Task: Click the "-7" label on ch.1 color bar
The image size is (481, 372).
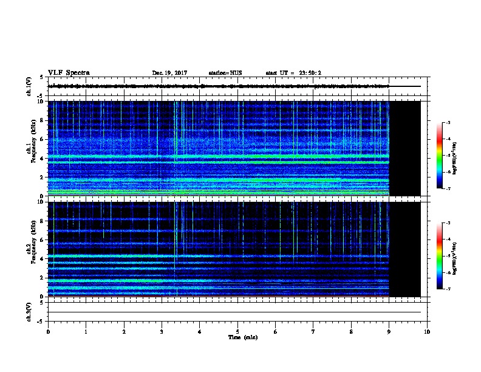Action: tap(448, 188)
